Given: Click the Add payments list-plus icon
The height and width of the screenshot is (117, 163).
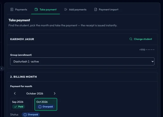Looking at the screenshot, I should tap(66, 9).
